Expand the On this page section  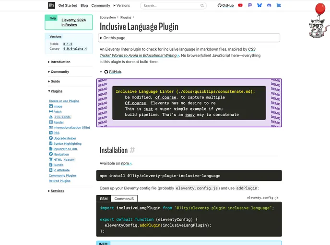189,38
